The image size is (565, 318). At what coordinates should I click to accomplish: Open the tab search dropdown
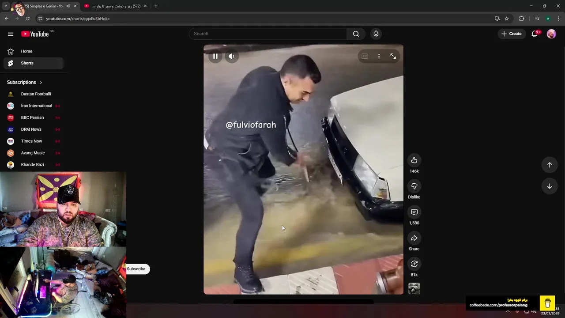click(x=5, y=6)
